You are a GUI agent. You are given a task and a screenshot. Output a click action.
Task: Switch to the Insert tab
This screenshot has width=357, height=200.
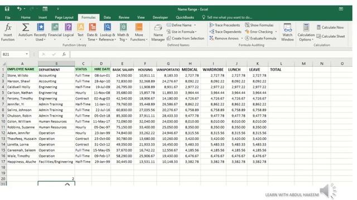click(42, 17)
